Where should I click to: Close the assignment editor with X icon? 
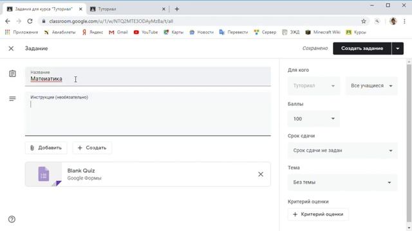[x=11, y=49]
